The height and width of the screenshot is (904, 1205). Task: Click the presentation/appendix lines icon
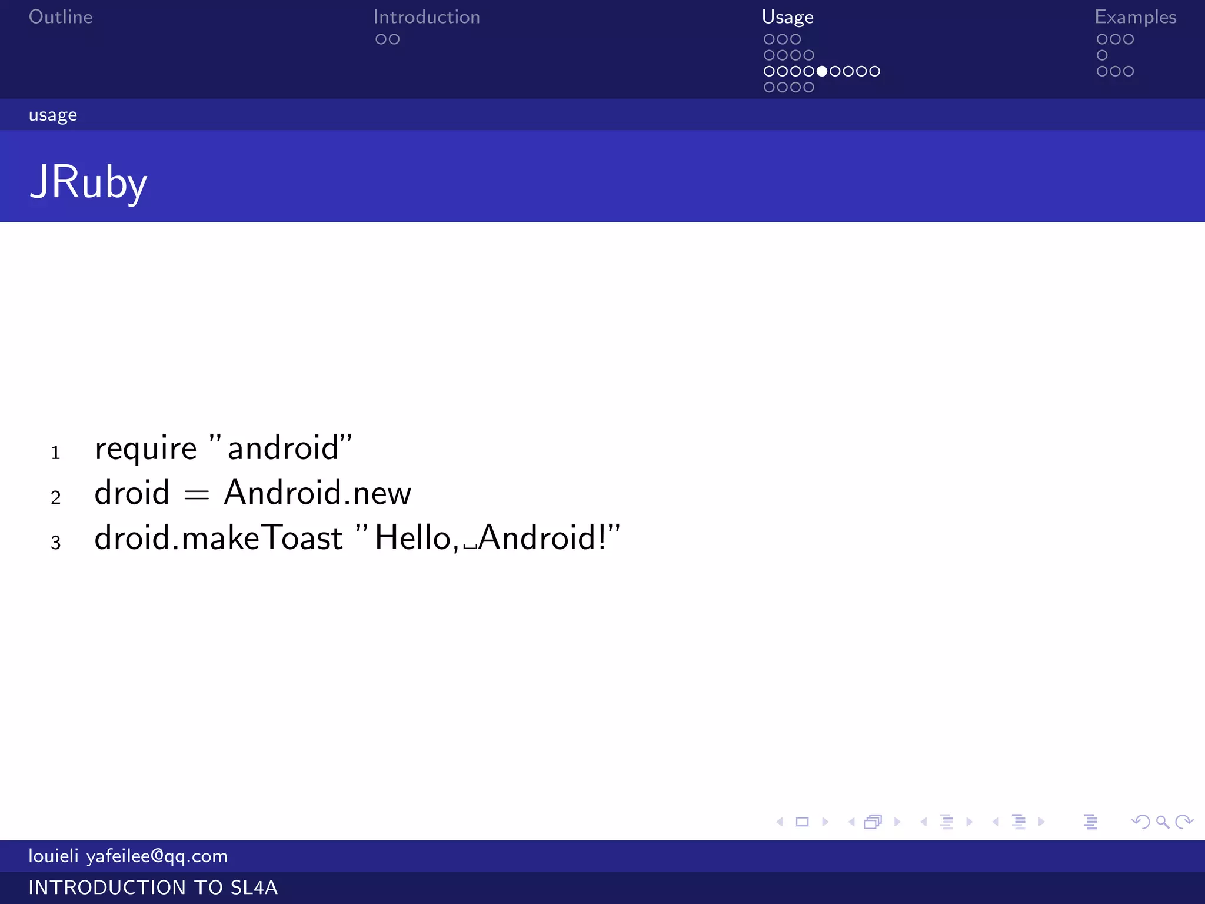(1090, 822)
